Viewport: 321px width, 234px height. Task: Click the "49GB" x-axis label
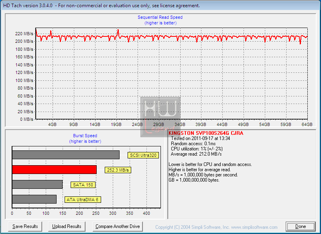click(x=244, y=124)
